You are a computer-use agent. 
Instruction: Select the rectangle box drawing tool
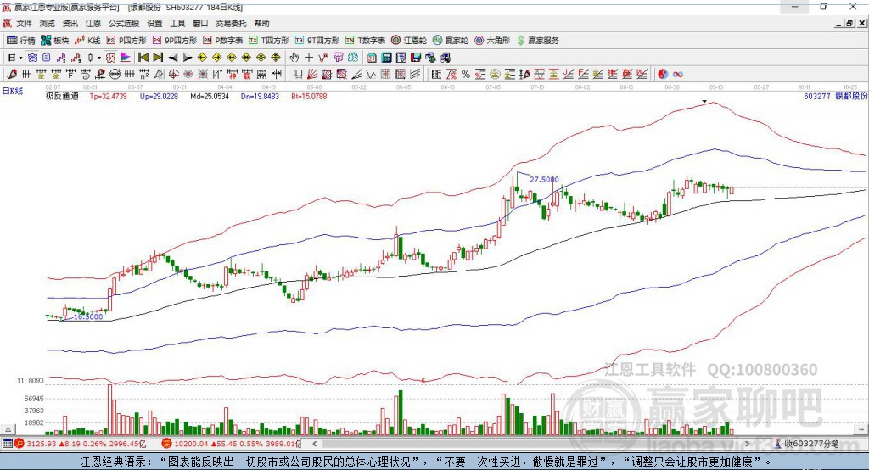[x=297, y=74]
